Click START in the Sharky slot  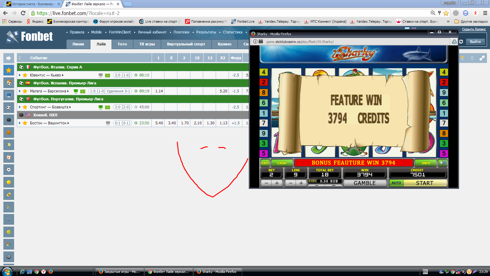point(425,183)
